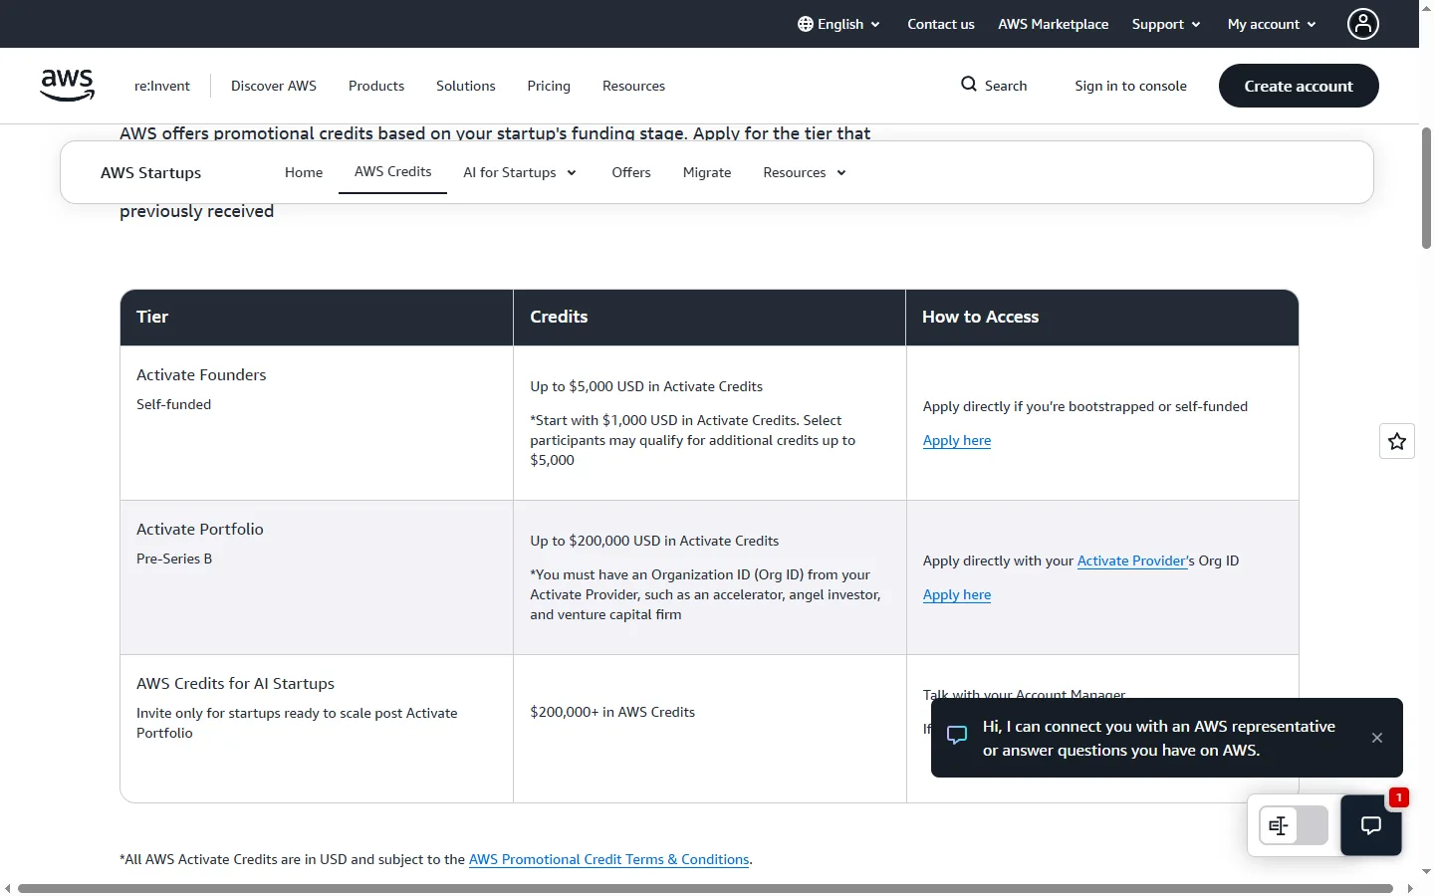The image size is (1434, 896).
Task: Open AWS Promotional Credit Terms & Conditions
Action: pyautogui.click(x=609, y=859)
